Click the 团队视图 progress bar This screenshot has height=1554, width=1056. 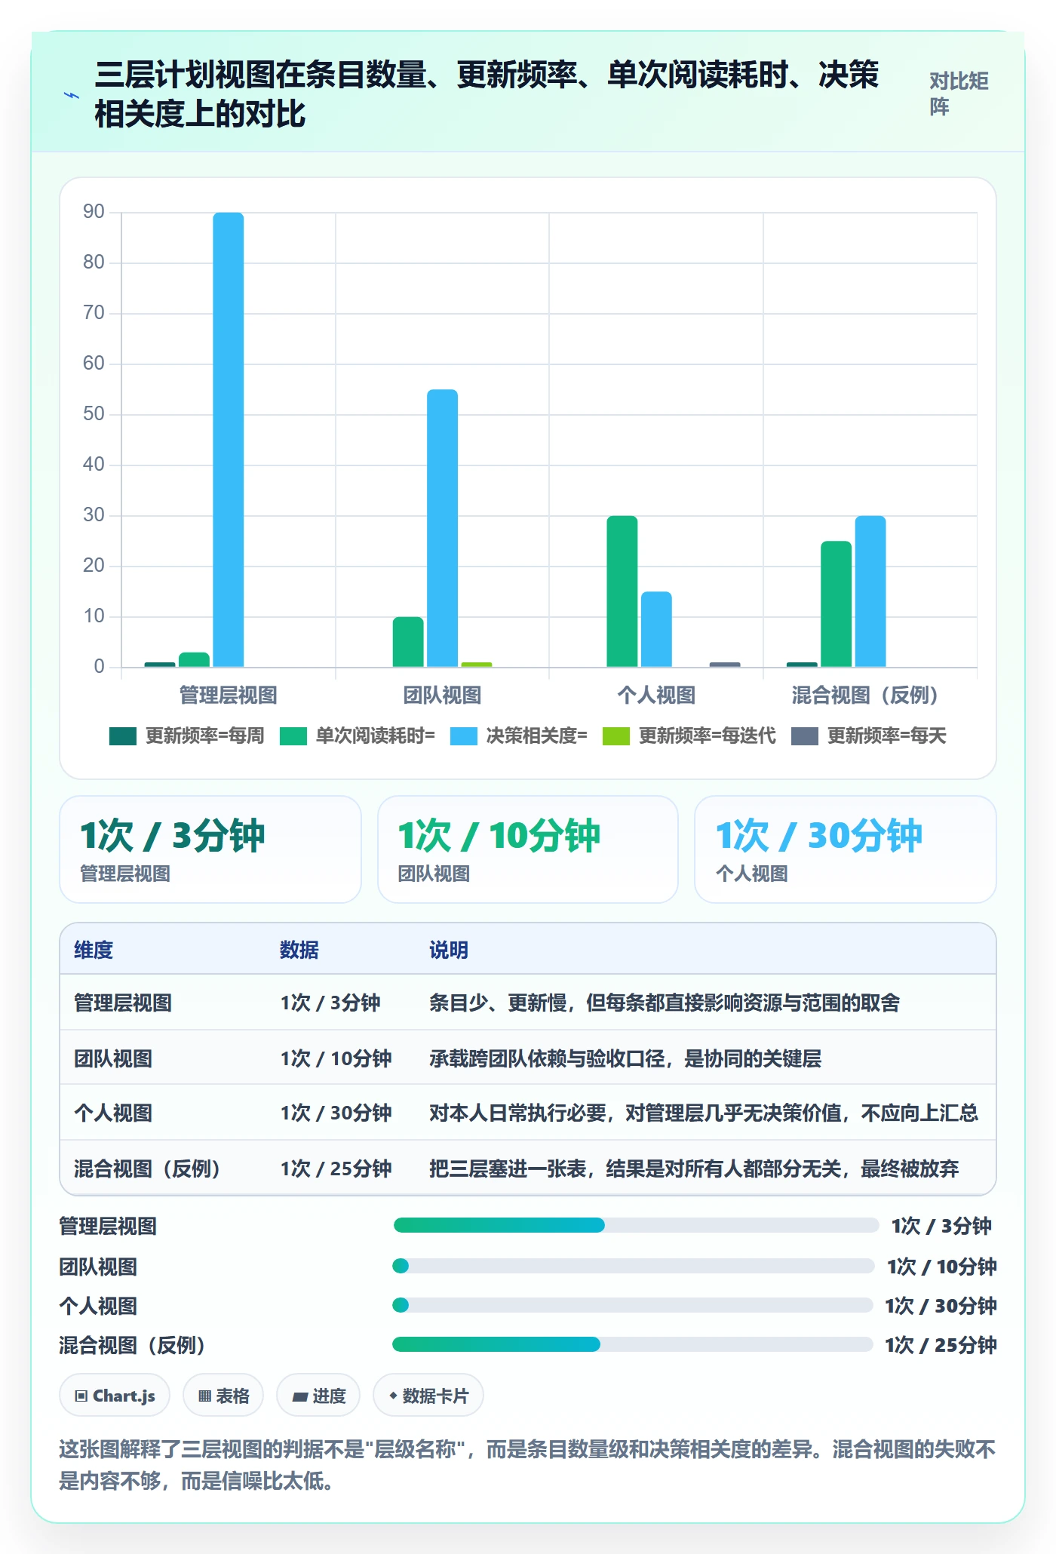pos(634,1266)
